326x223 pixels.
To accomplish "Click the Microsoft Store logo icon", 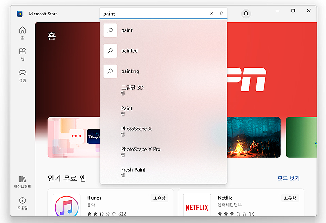I will pos(20,14).
